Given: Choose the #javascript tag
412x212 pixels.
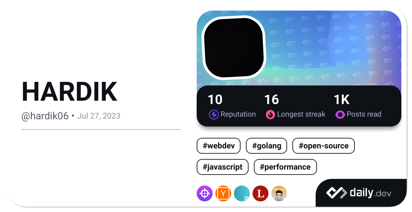Looking at the screenshot, I should 222,167.
